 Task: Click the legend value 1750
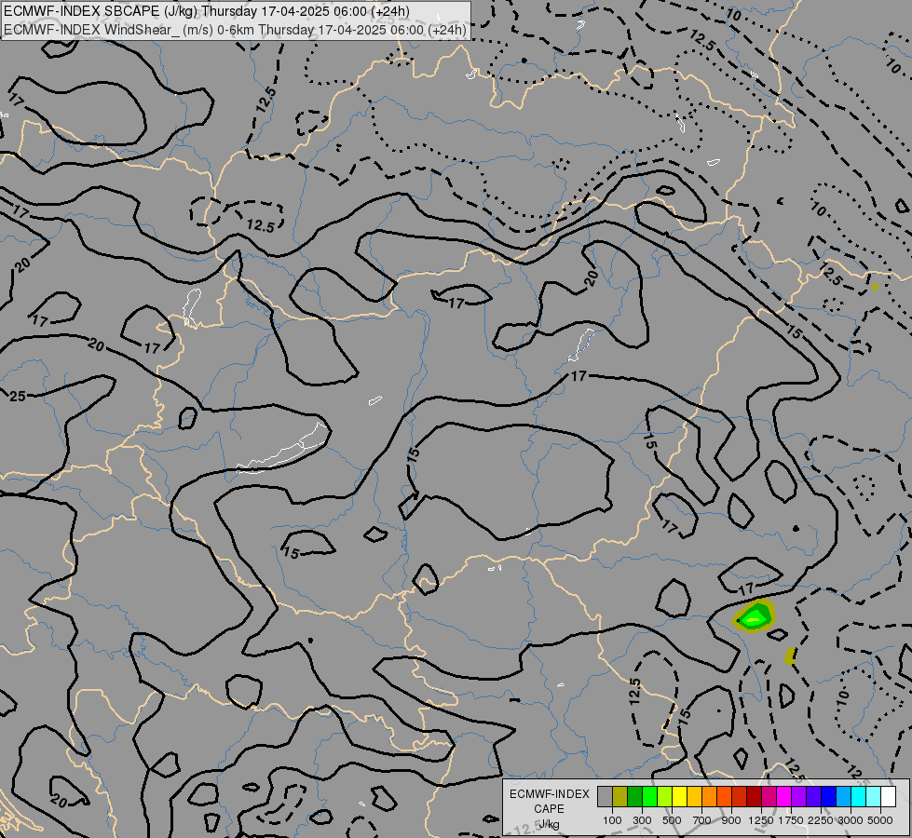point(791,820)
